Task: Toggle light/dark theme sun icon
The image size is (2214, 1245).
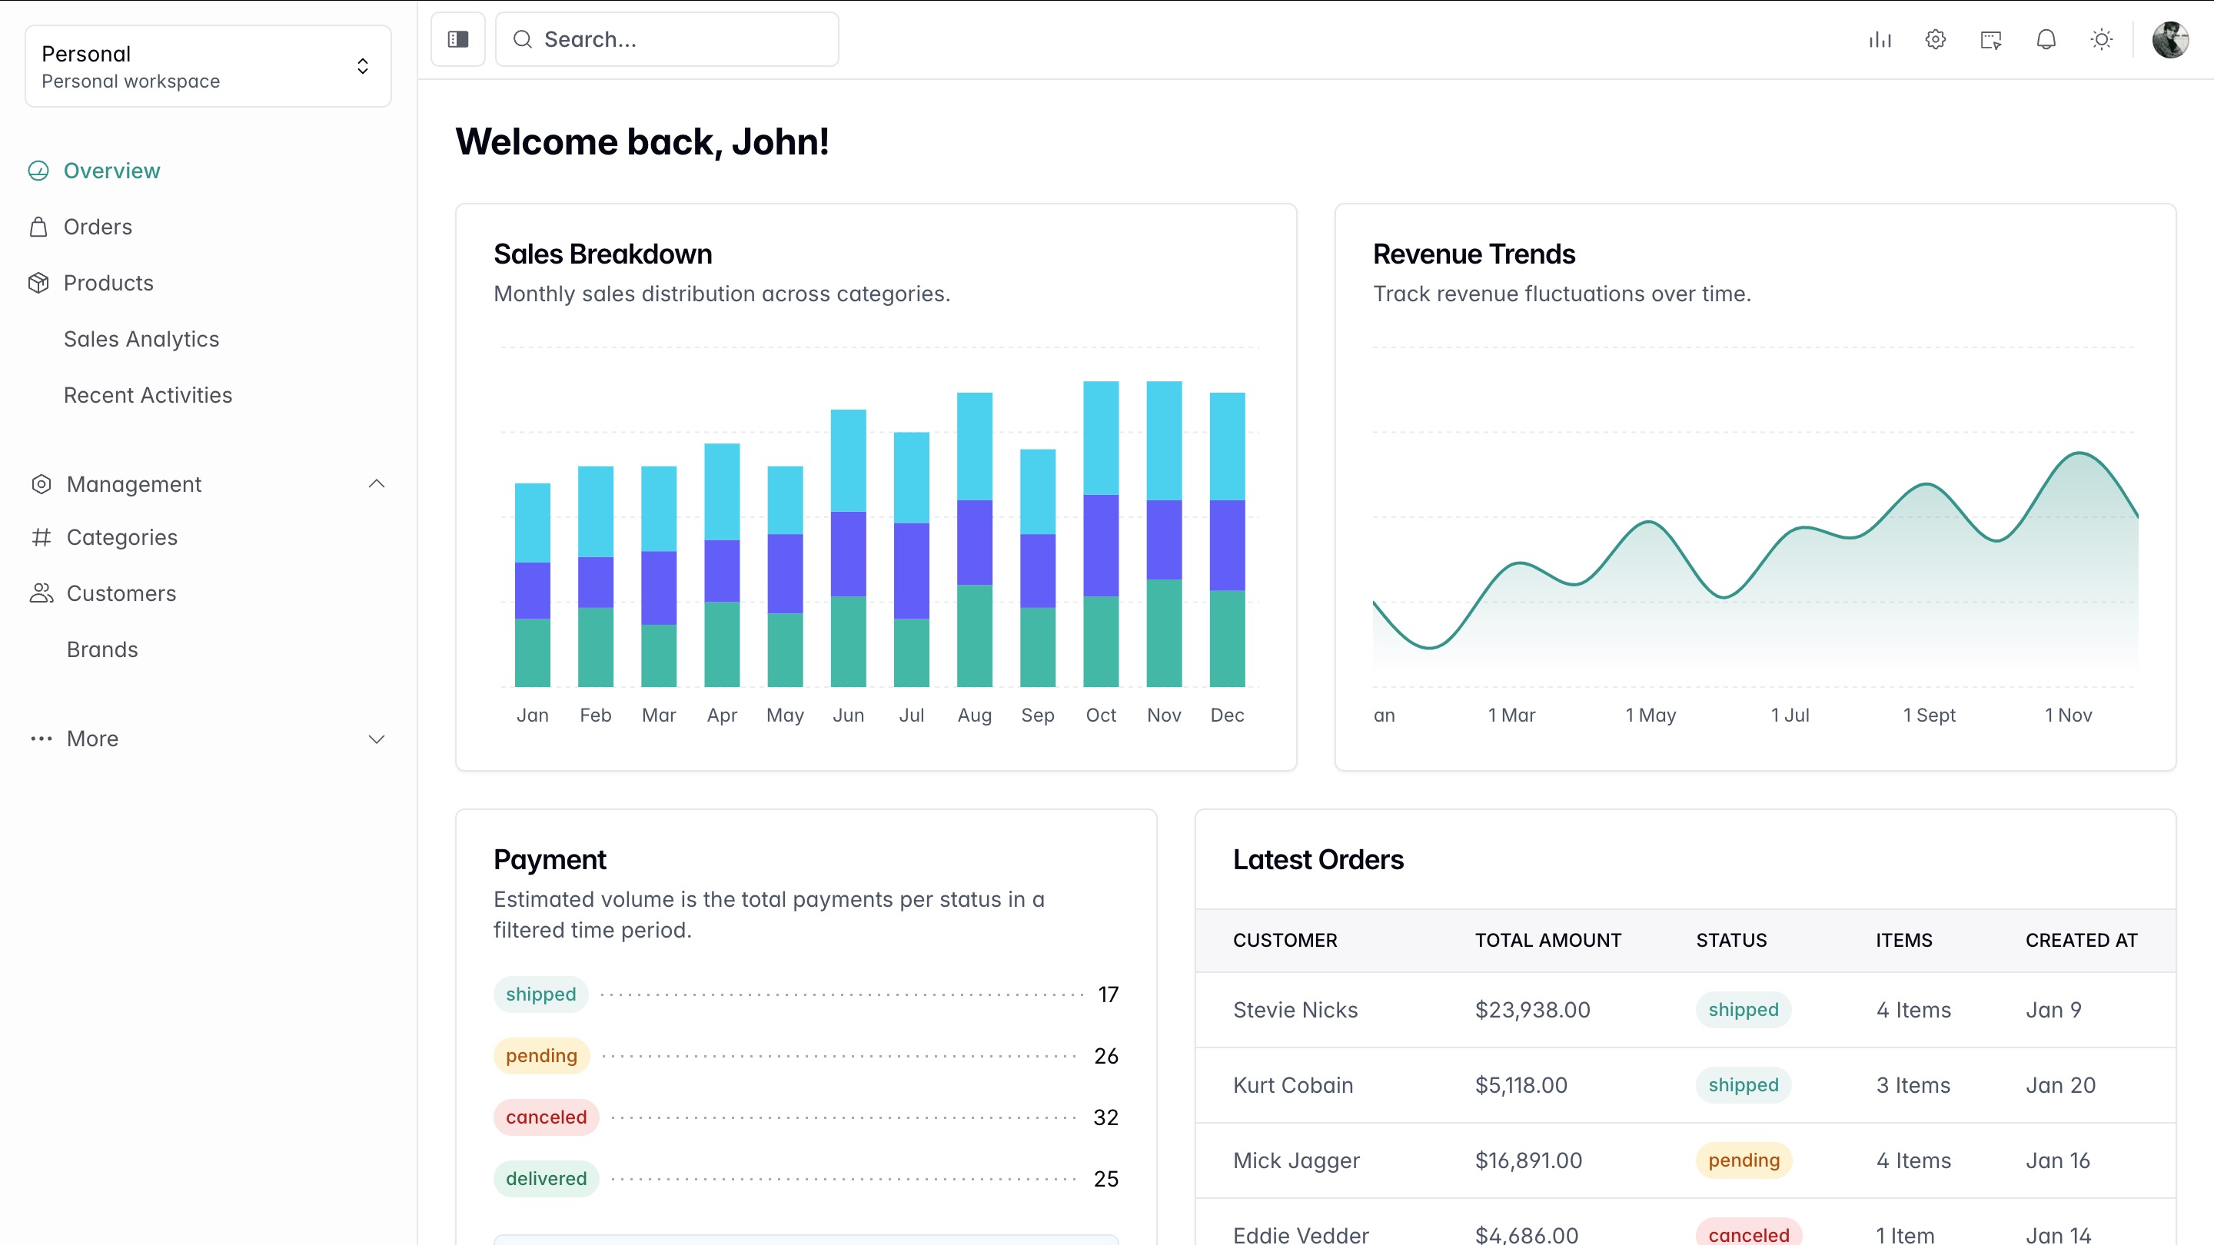Action: click(x=2102, y=39)
